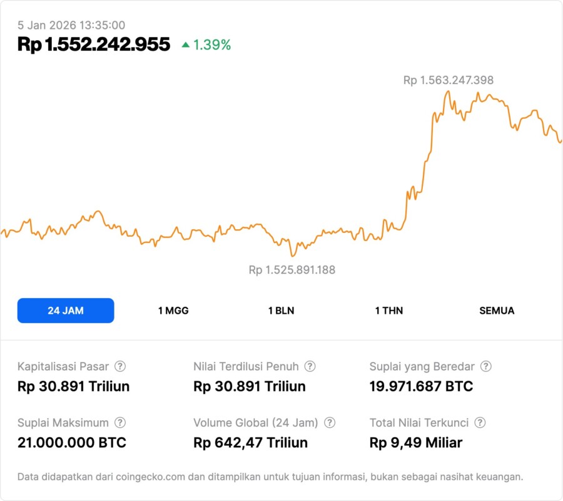
Task: Click help icon beside Suplai Maksimum
Action: pos(120,423)
